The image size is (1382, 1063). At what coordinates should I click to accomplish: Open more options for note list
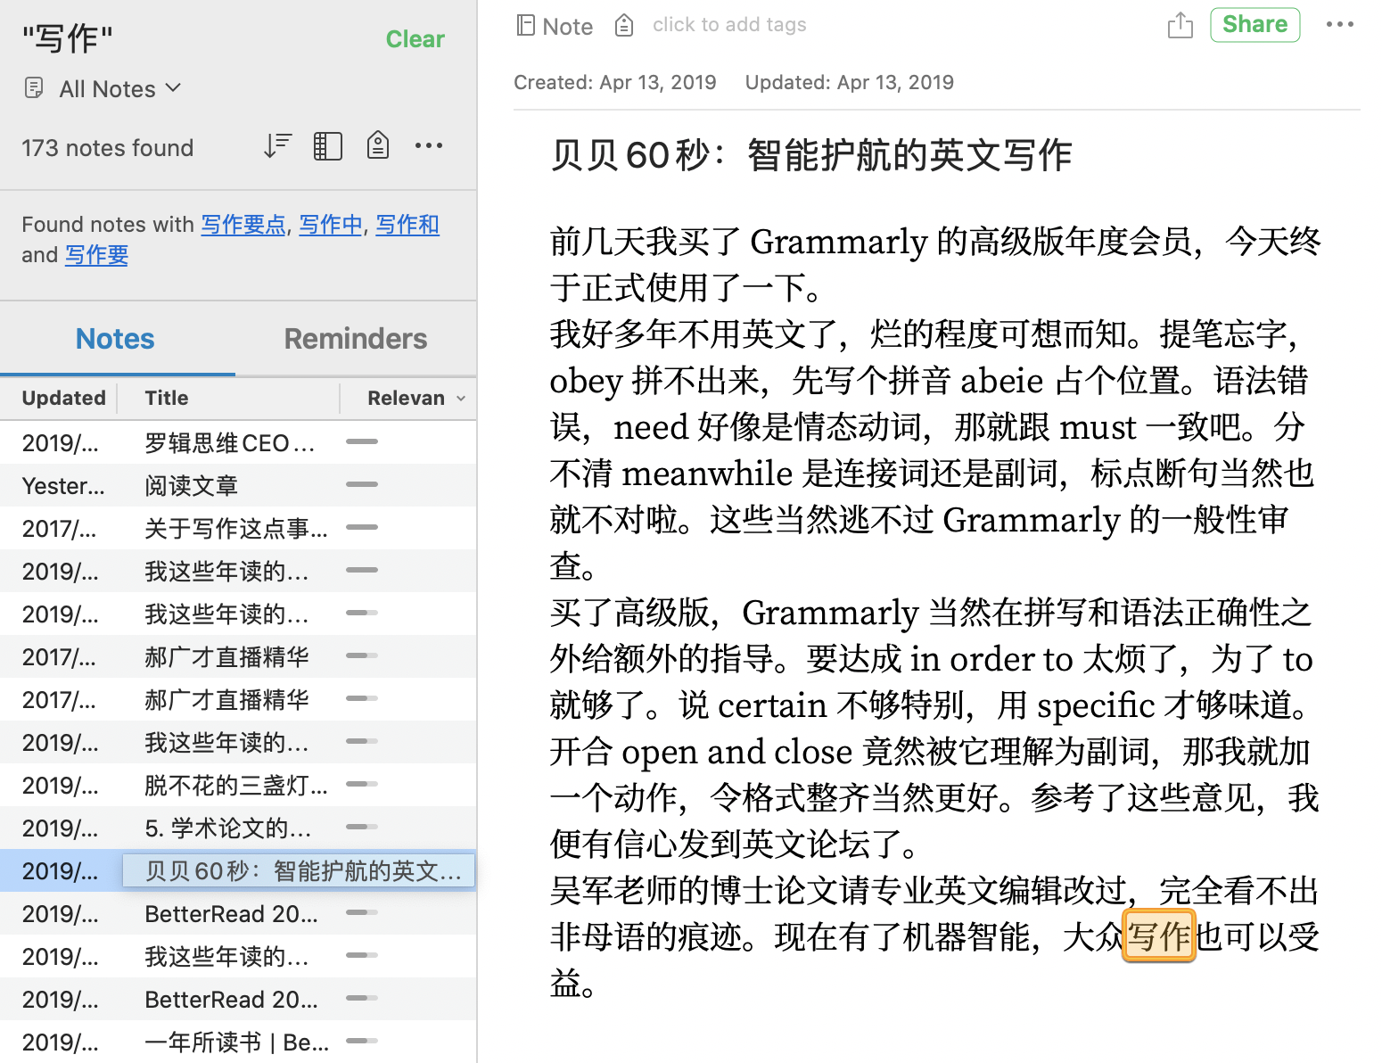429,145
